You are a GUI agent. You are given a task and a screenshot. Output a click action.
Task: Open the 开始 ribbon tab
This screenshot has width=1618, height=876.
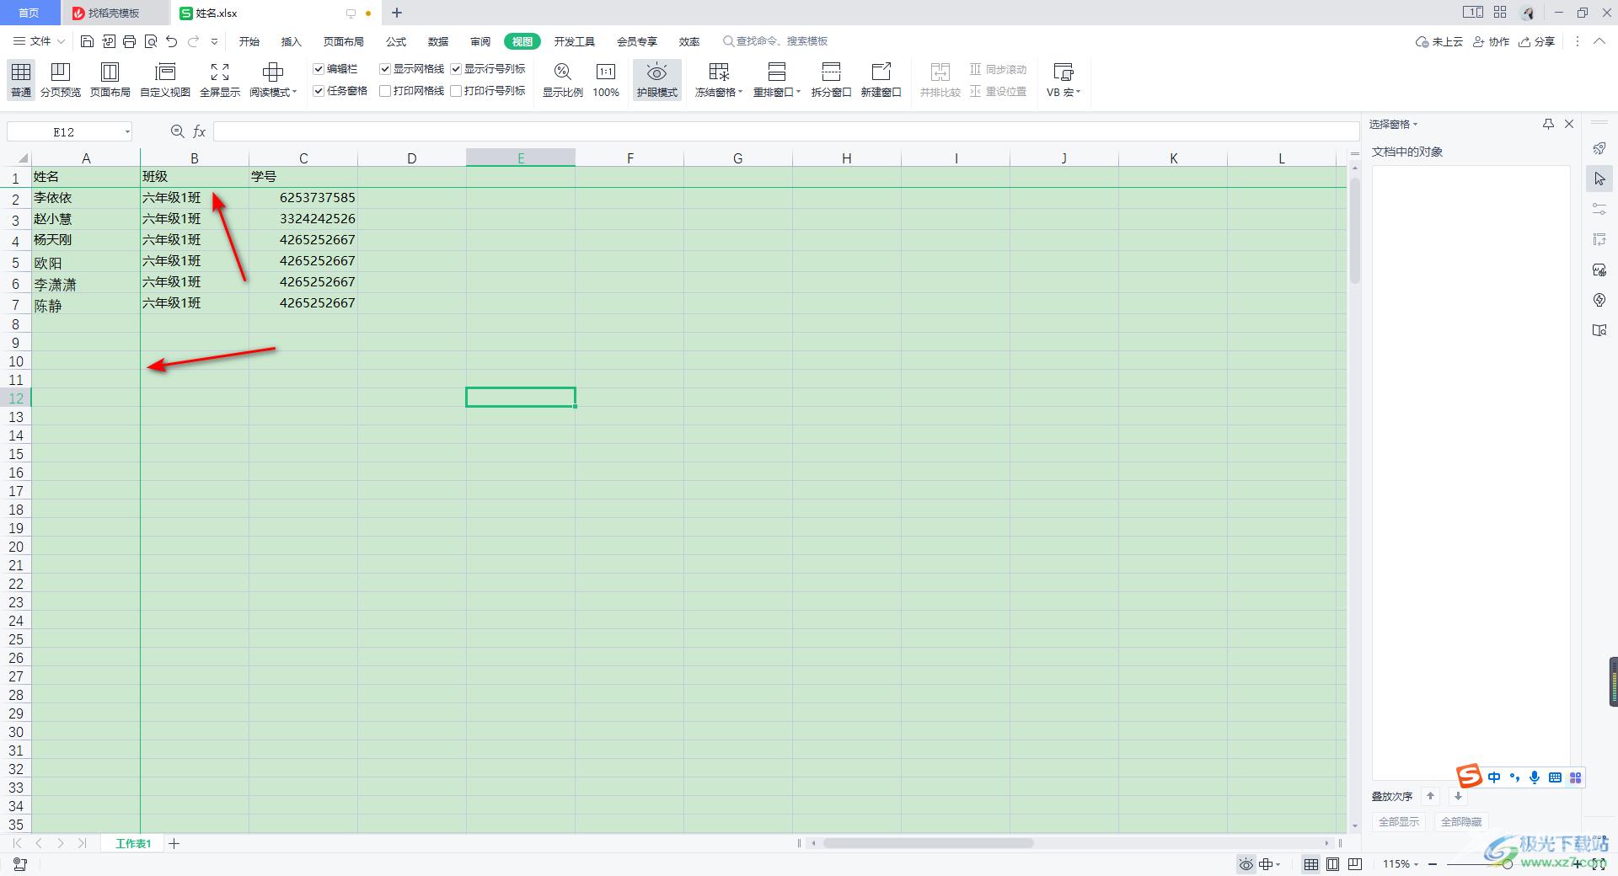coord(249,41)
